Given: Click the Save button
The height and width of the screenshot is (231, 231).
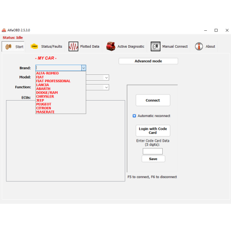Looking at the screenshot, I should 153,159.
